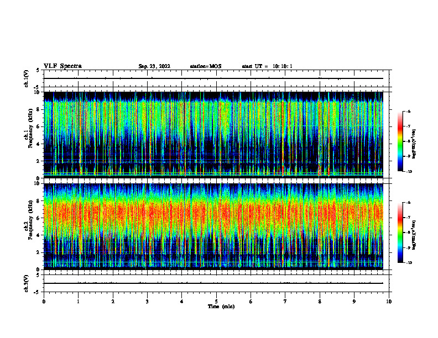Click the time-axis tick label "1"

click(x=78, y=302)
